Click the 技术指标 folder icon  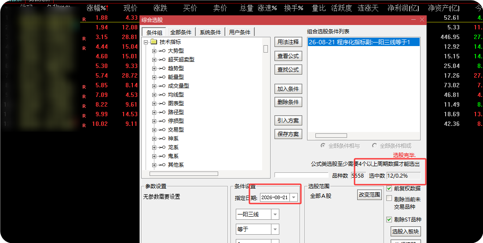(154, 42)
